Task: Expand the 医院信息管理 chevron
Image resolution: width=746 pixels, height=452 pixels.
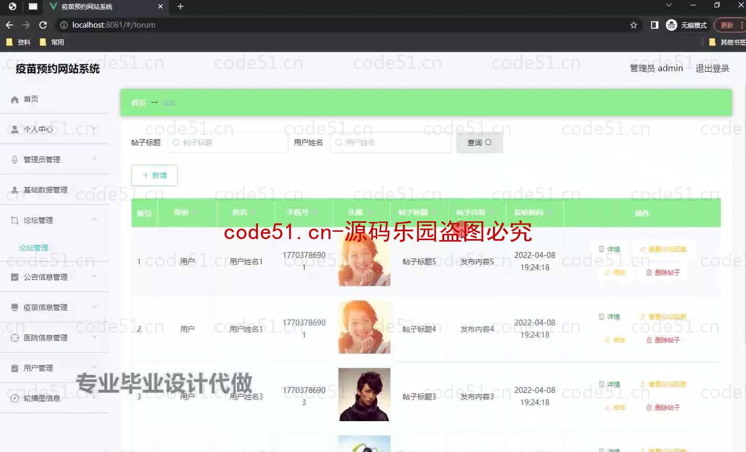Action: (94, 336)
